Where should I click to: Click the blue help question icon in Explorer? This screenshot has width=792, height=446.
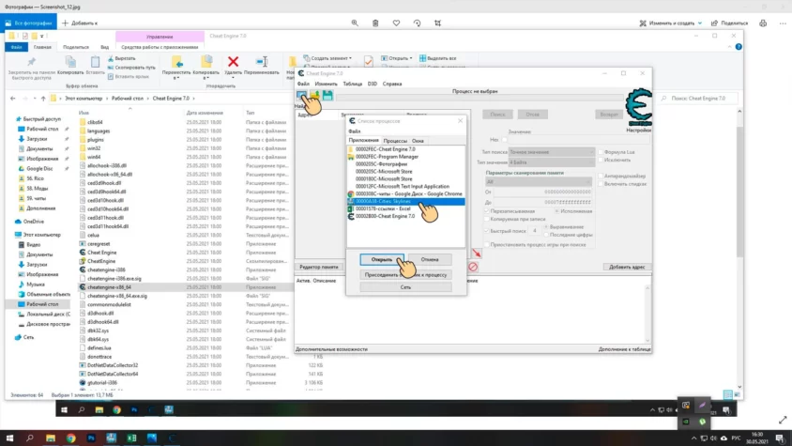coord(739,47)
